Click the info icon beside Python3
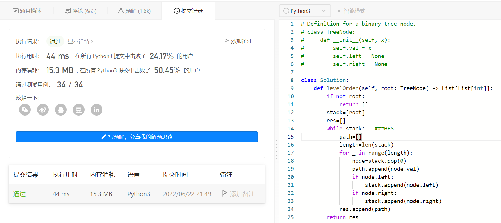Viewport: 501px width, 223px height. (x=286, y=11)
